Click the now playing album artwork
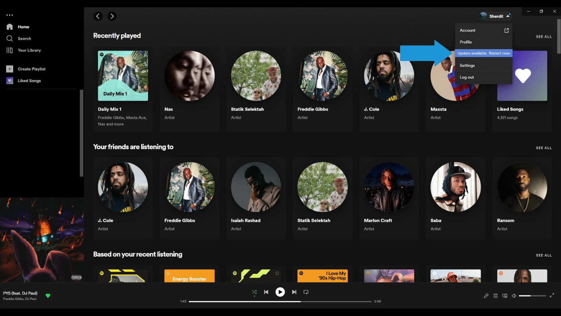Screen dimensions: 561x316 (x=42, y=240)
